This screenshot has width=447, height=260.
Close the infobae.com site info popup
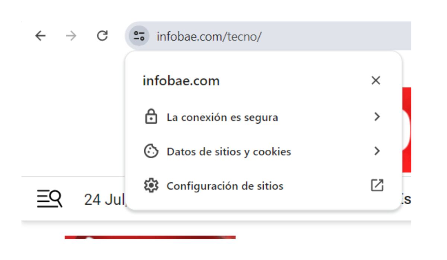click(376, 81)
